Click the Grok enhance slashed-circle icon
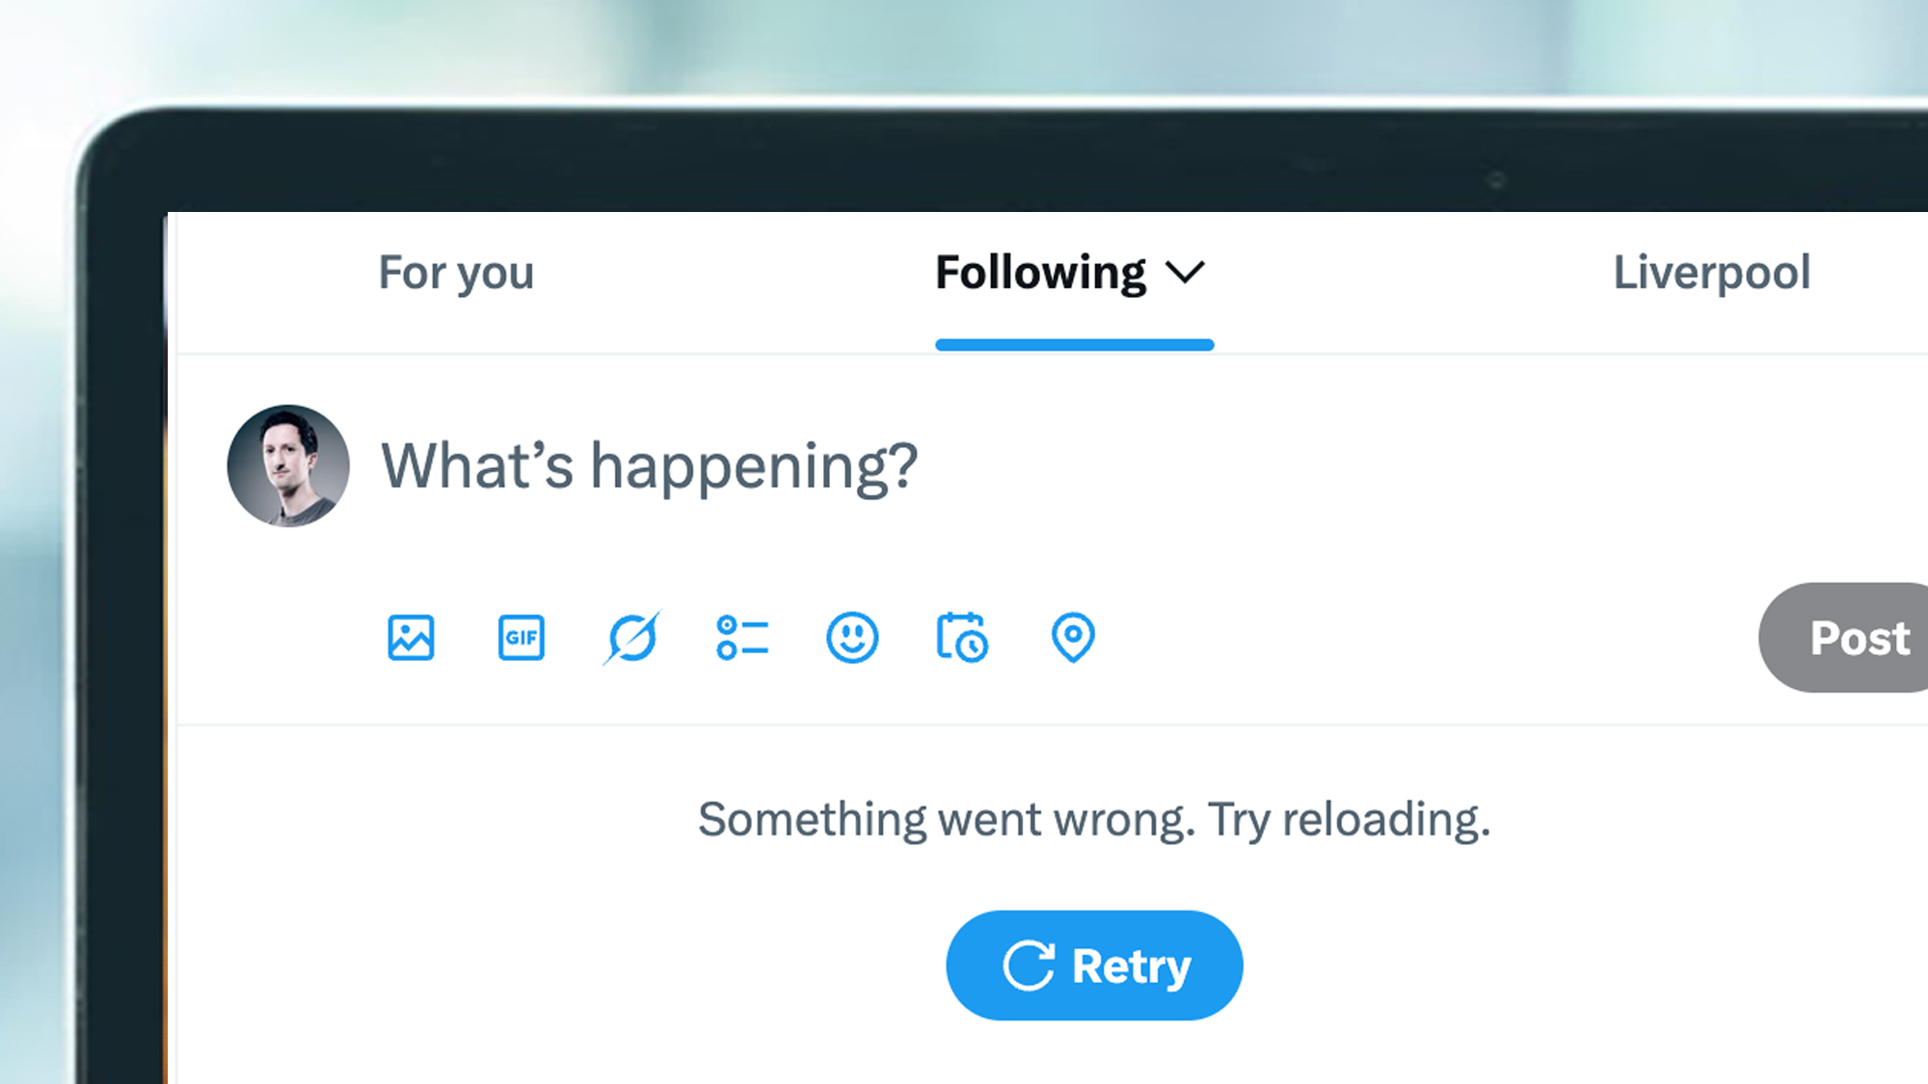1928x1084 pixels. pyautogui.click(x=631, y=637)
